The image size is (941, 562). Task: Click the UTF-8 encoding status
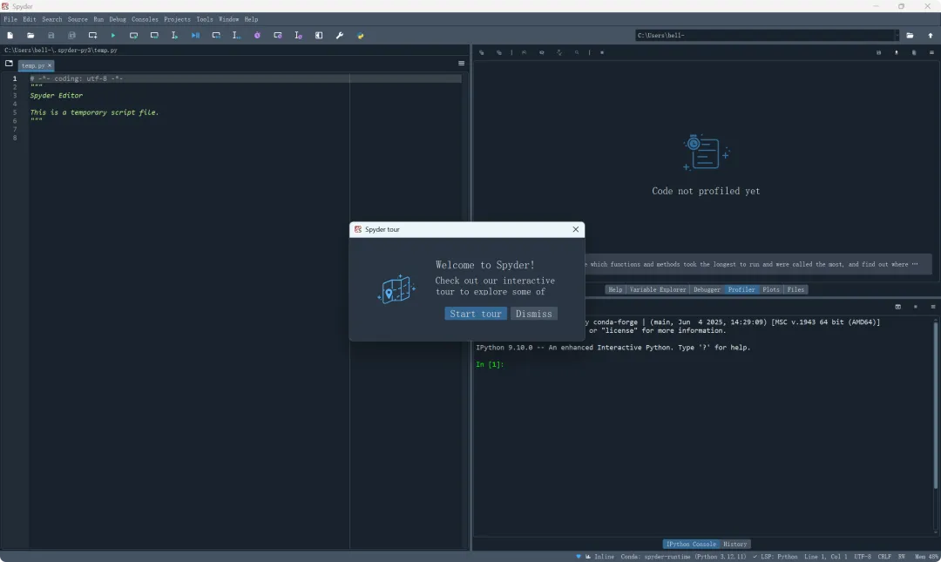pos(863,557)
